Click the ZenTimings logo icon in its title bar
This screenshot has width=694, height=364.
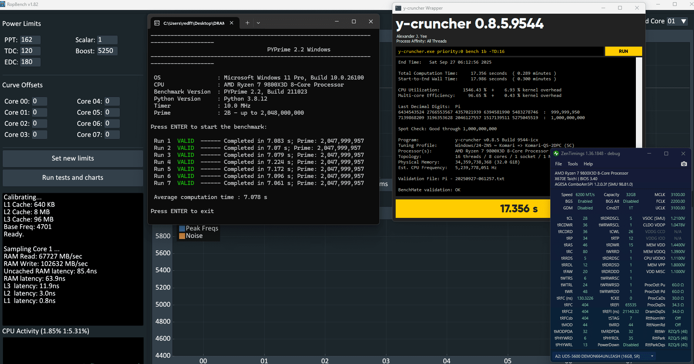(556, 154)
